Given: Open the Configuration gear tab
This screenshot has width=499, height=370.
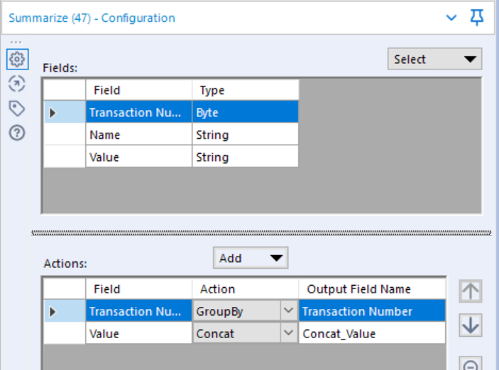Looking at the screenshot, I should (x=17, y=59).
